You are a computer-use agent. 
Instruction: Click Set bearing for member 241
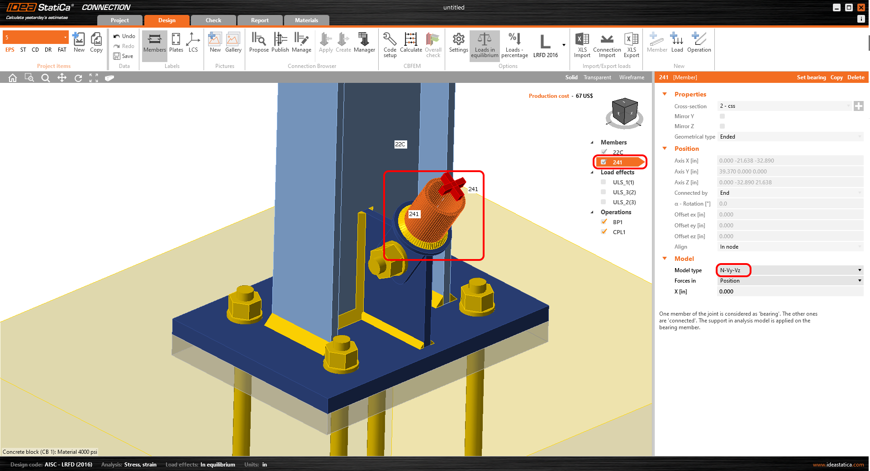[x=811, y=77]
